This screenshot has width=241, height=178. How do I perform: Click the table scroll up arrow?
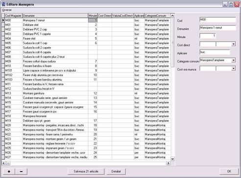pyautogui.click(x=172, y=16)
